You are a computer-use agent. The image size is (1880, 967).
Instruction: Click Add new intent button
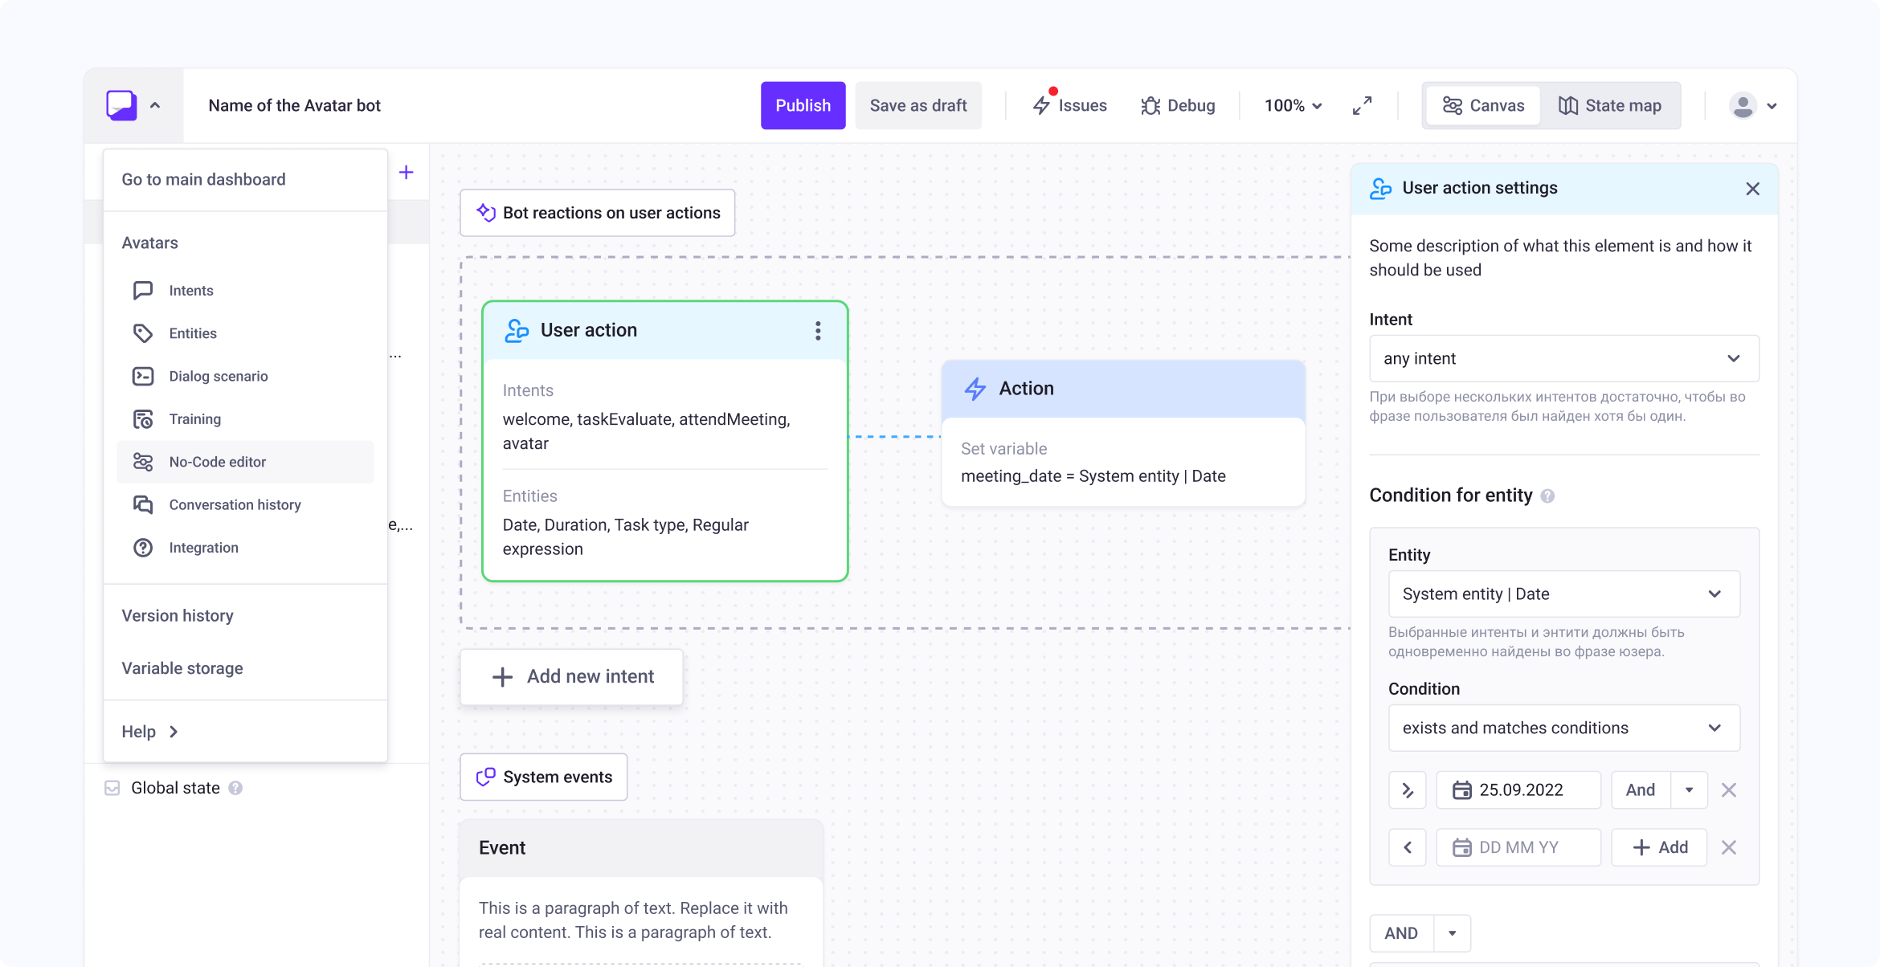coord(572,677)
